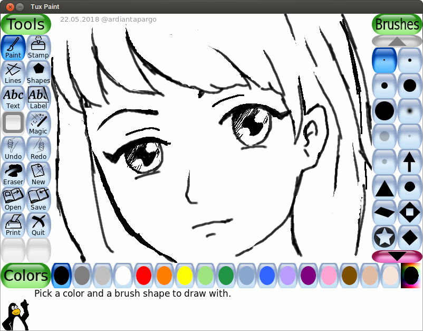Image resolution: width=423 pixels, height=331 pixels.
Task: Select the Label tool
Action: (x=38, y=98)
